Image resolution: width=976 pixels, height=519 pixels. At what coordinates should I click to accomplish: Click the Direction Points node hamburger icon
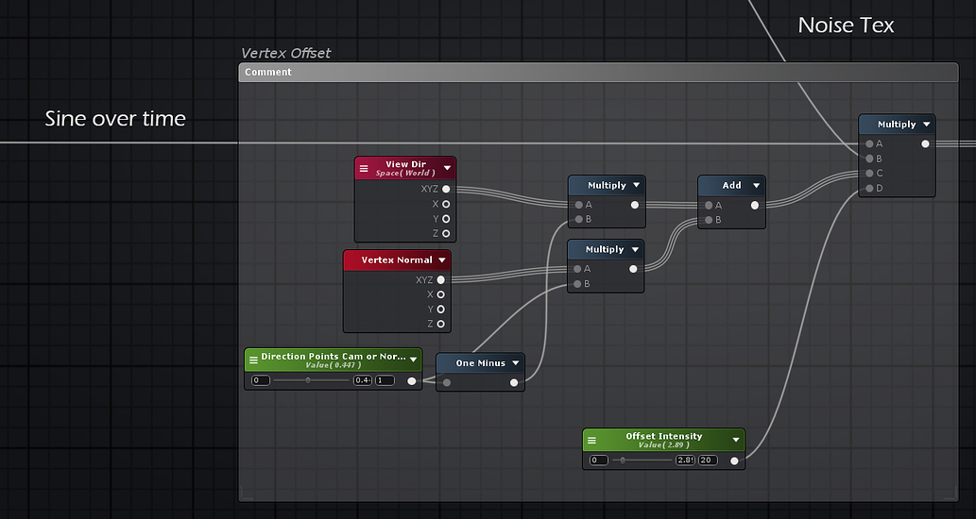click(252, 360)
